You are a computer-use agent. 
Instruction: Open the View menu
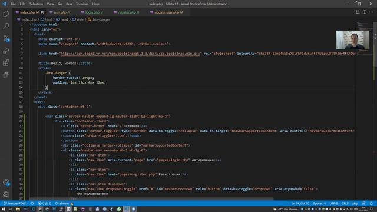[50, 4]
